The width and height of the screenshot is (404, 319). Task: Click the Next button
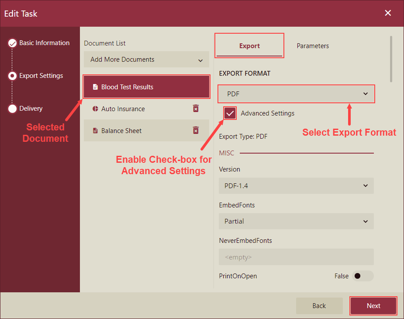(373, 305)
